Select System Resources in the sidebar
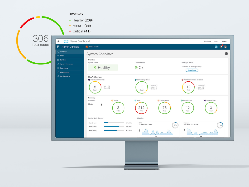 [x=70, y=64]
